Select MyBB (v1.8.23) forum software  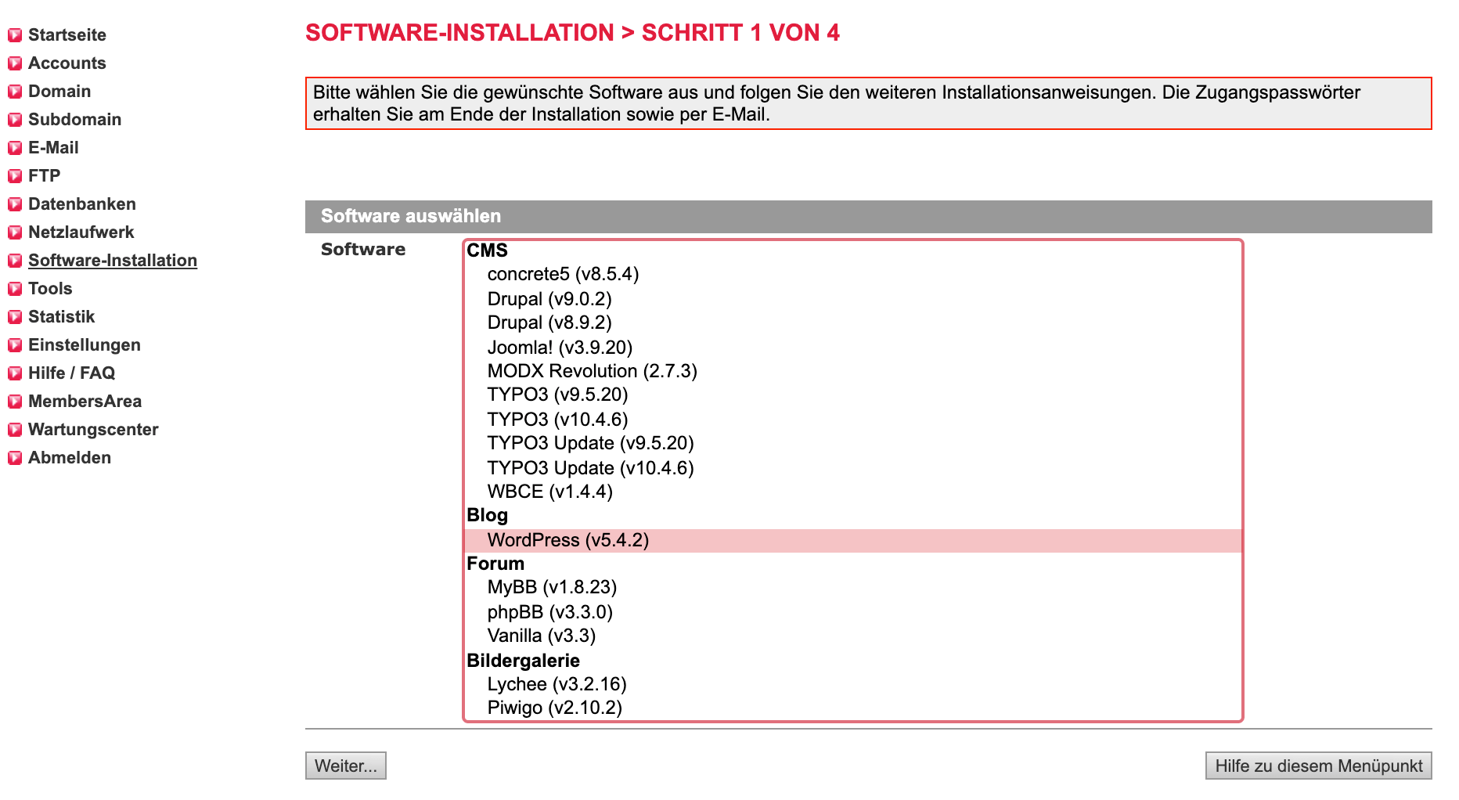pyautogui.click(x=853, y=587)
